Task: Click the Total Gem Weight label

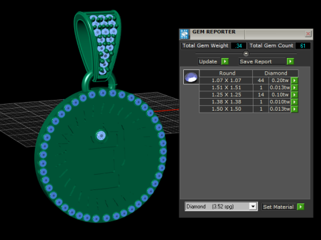Action: (x=205, y=45)
